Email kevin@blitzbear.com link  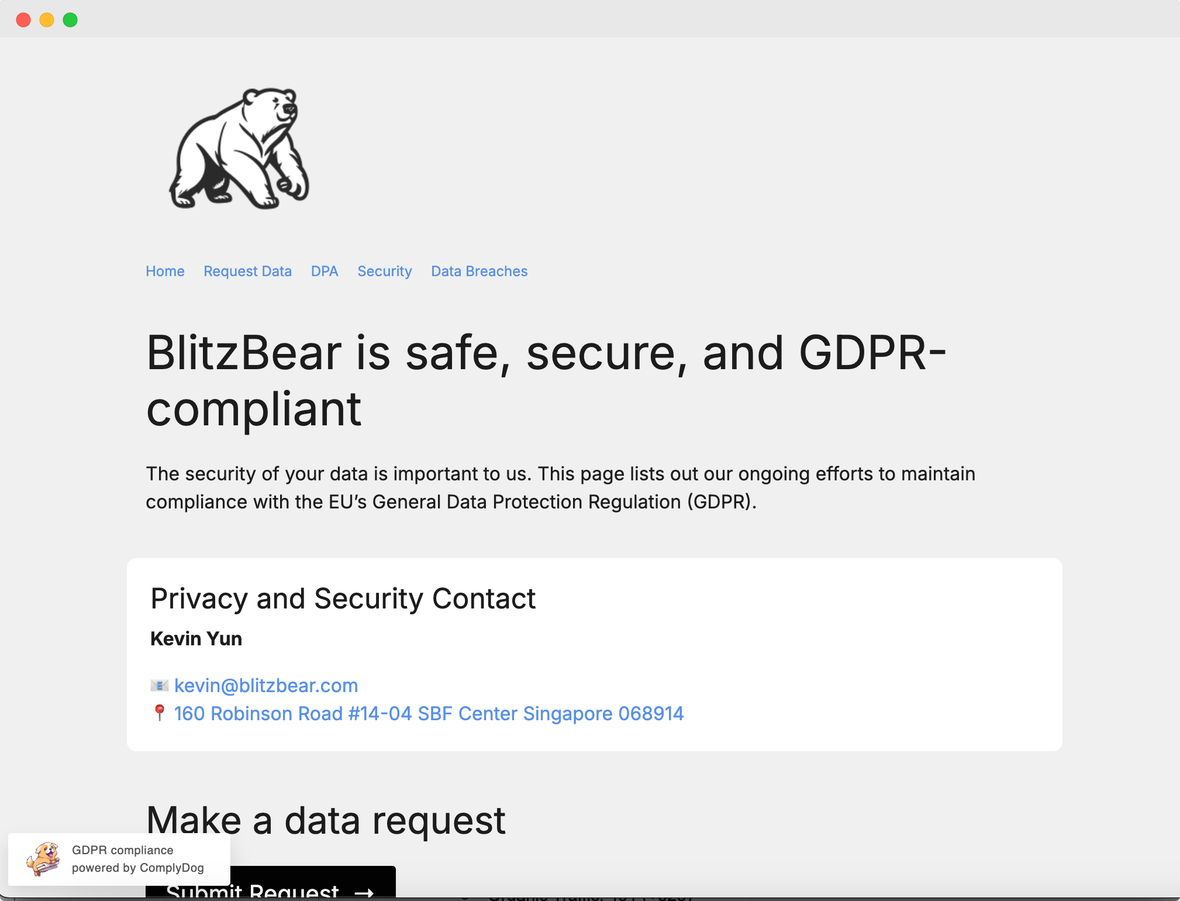(266, 685)
